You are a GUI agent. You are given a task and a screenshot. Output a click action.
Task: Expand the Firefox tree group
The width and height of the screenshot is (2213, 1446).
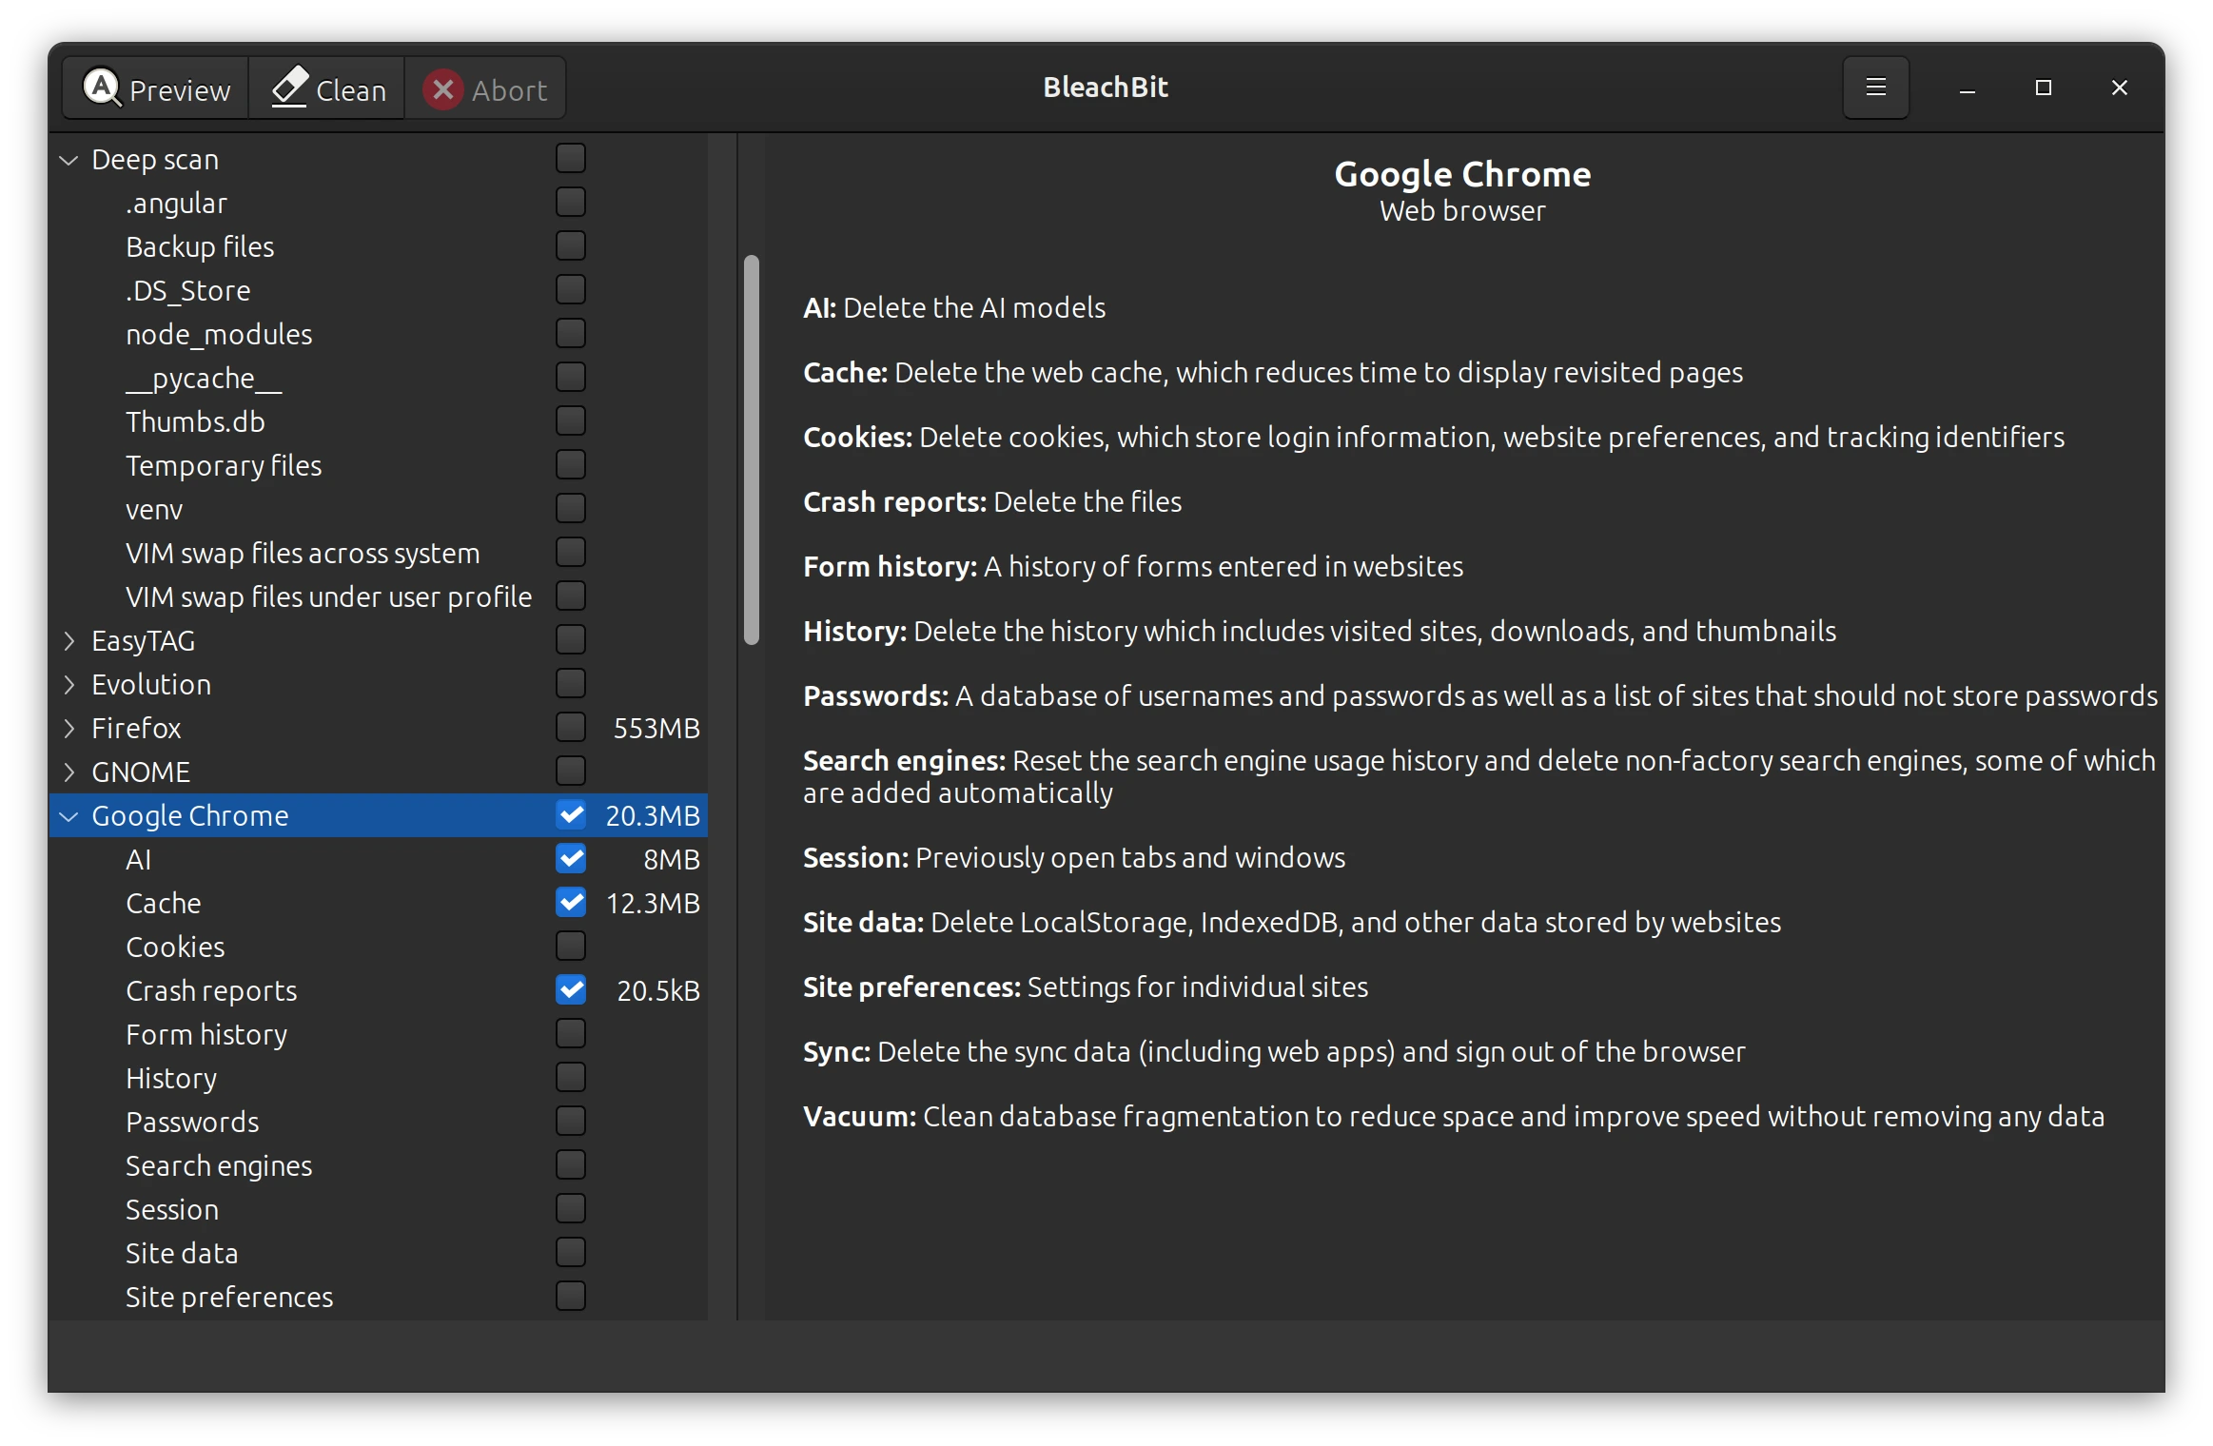tap(69, 729)
